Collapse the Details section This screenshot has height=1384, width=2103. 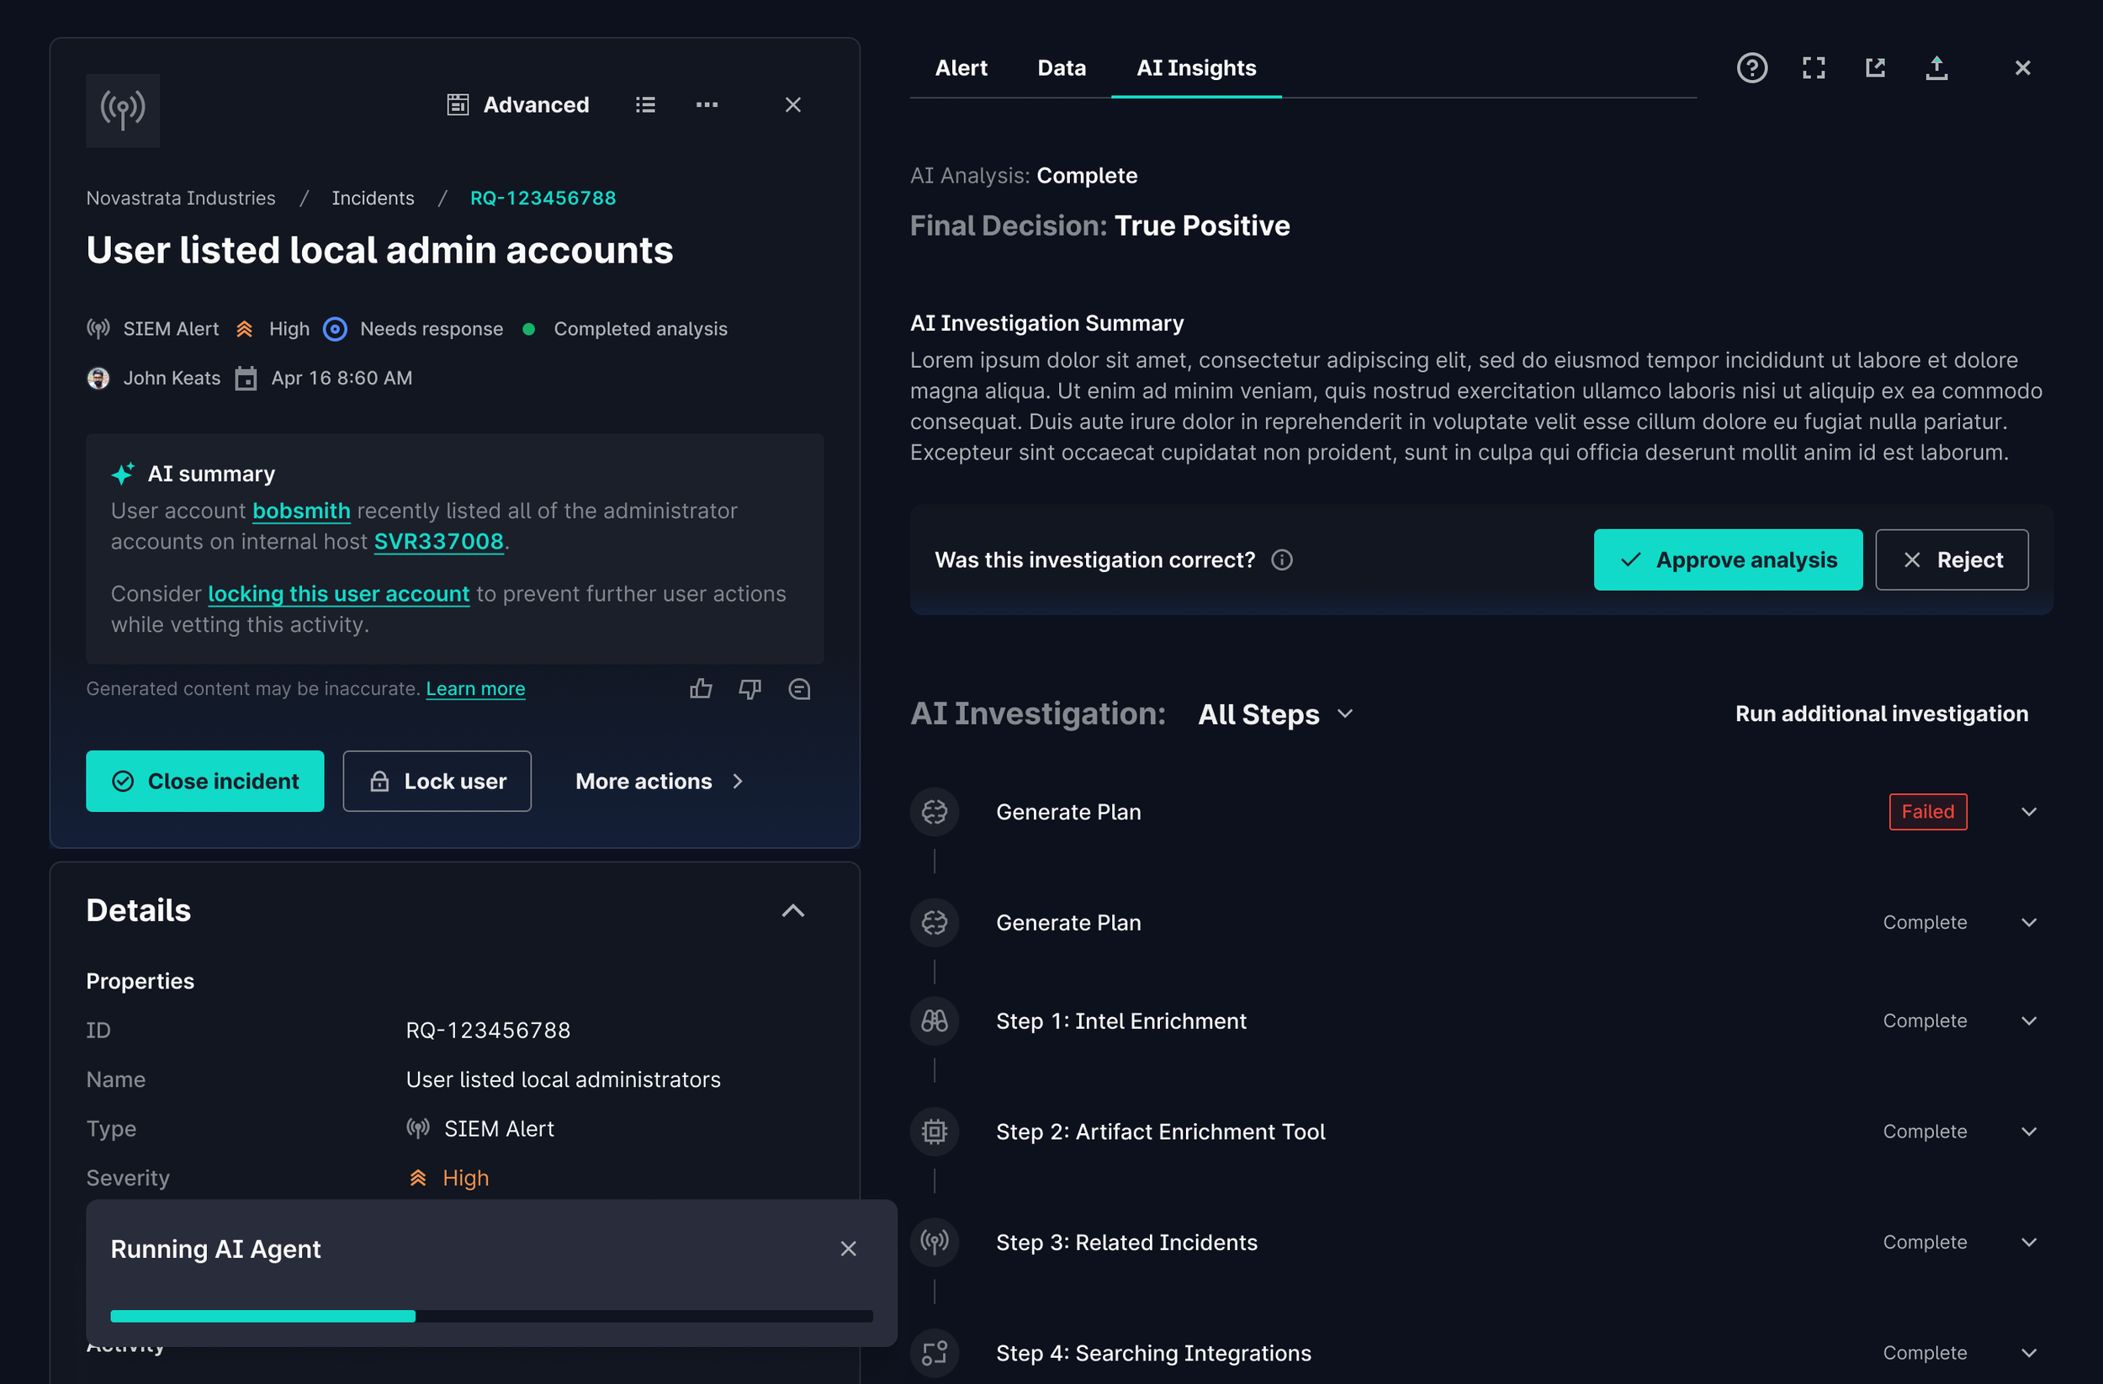click(x=792, y=910)
